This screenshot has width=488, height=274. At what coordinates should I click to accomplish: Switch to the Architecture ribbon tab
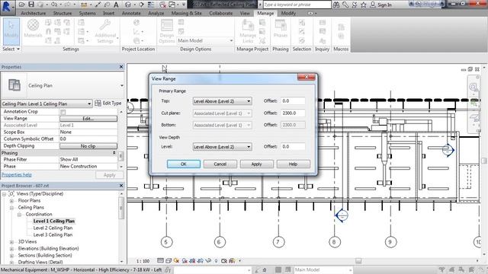tap(34, 14)
